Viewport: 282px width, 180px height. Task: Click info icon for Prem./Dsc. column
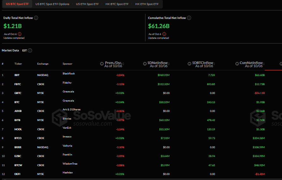[x=102, y=64]
